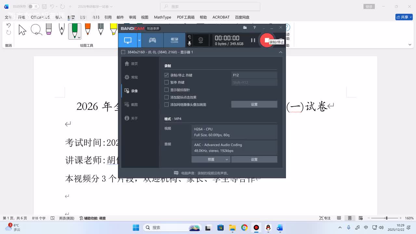Toggle Bandicam microphone icon
Screen dimensions: 416x234
pos(189,43)
